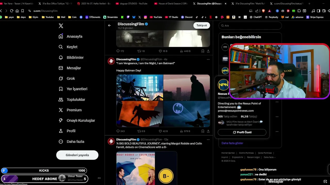
Task: Click the Ara search field
Action: click(x=250, y=26)
